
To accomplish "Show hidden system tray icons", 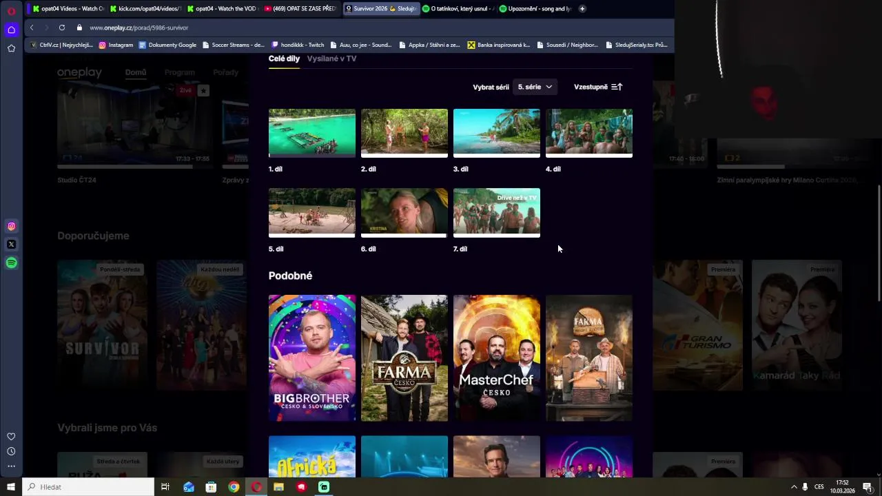I will (x=793, y=487).
